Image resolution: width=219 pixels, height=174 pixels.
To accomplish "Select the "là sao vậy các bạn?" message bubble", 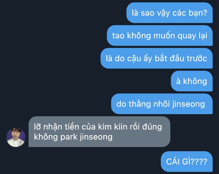I will (x=170, y=13).
